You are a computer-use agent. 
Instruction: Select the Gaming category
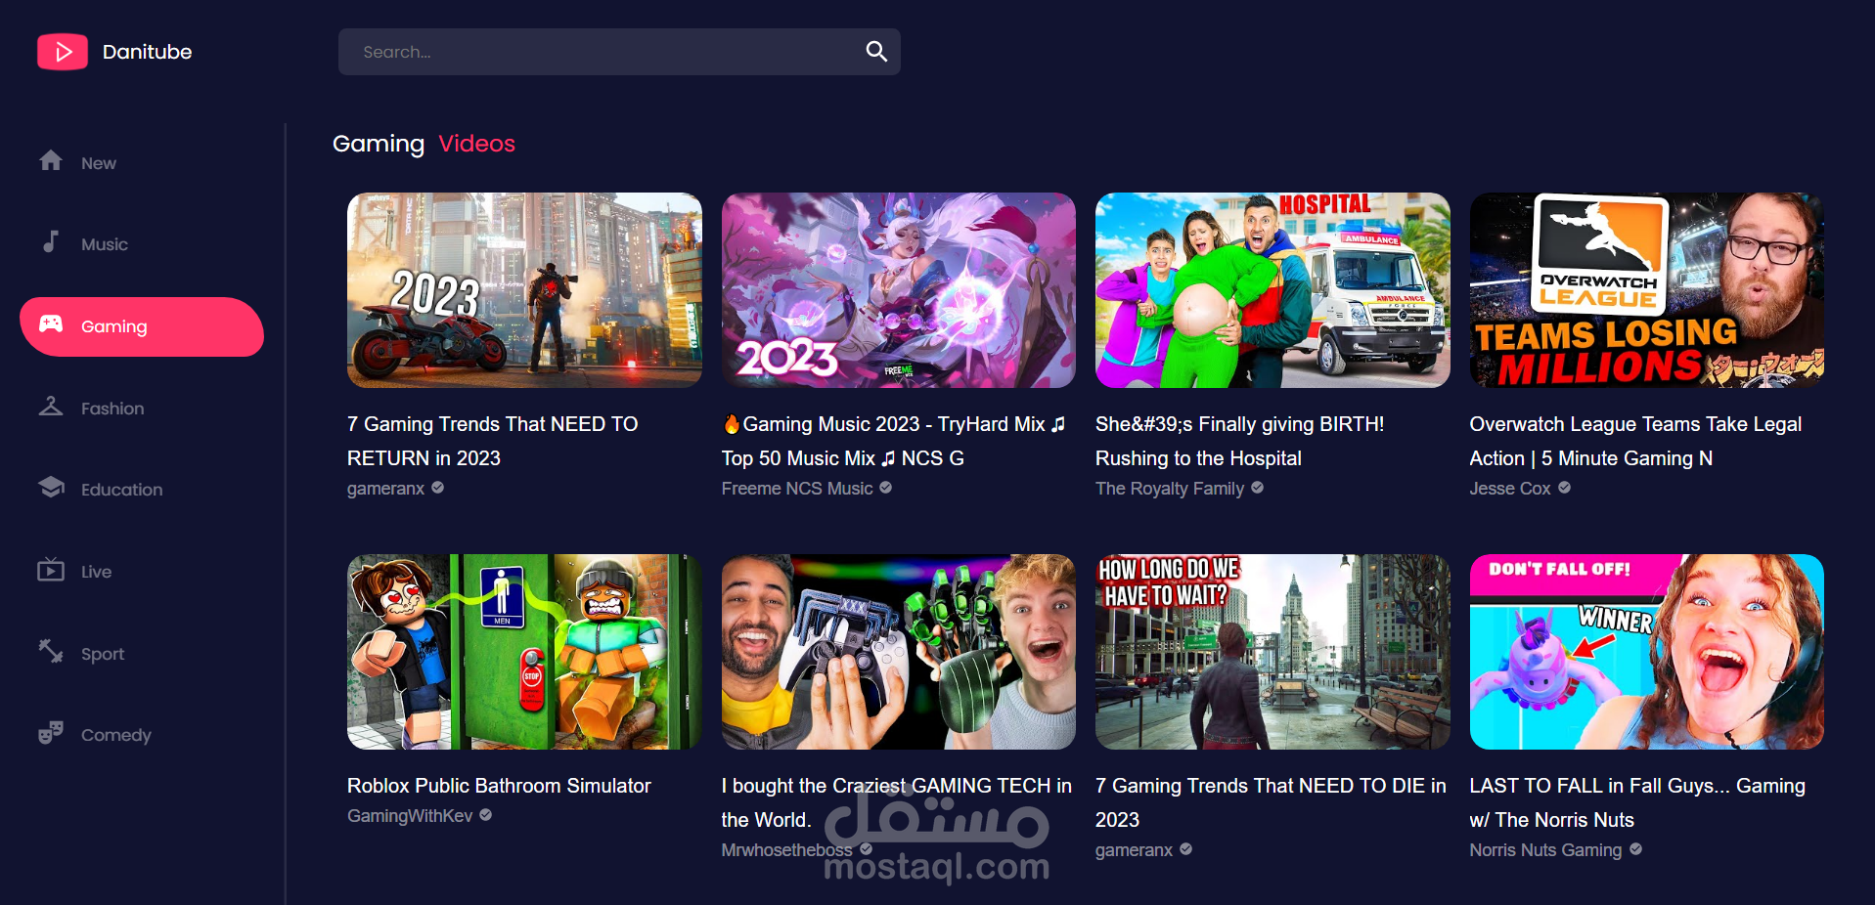pos(142,326)
